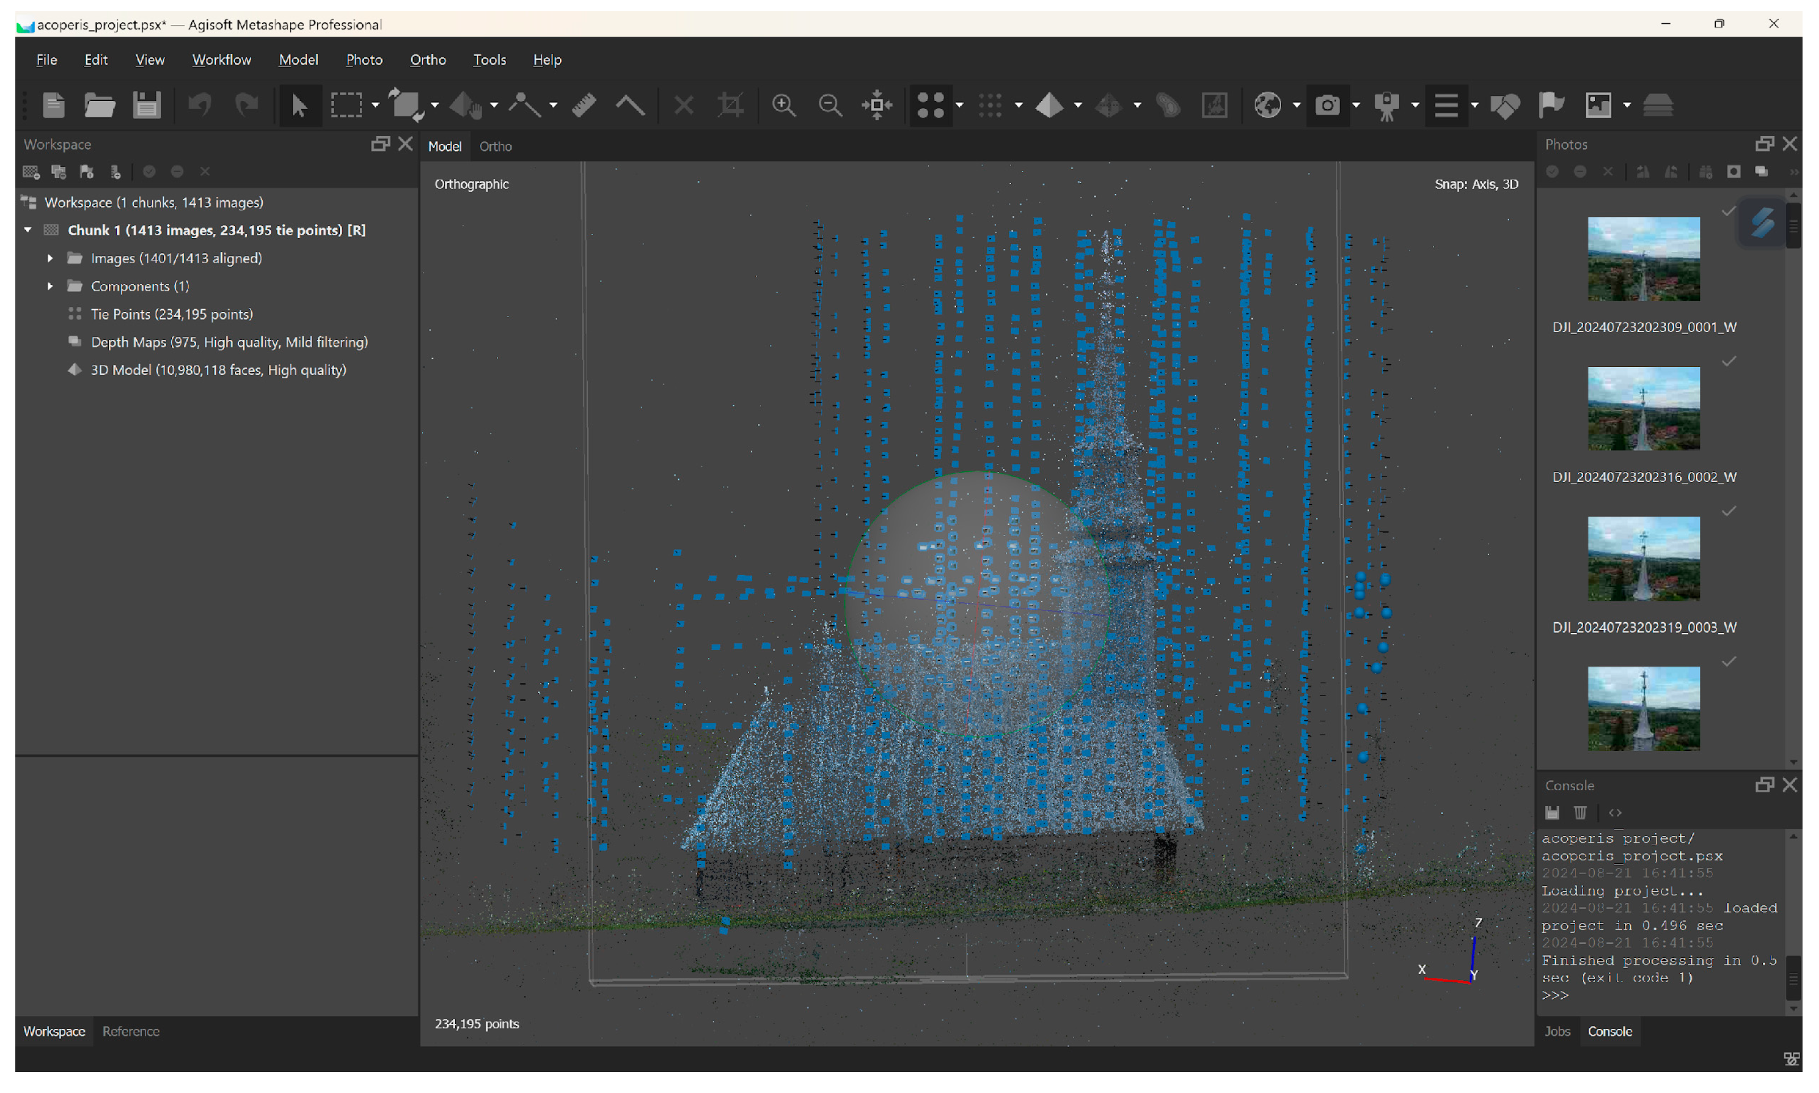1819x1093 pixels.
Task: Click the Add Chunk icon in Workspace
Action: (x=31, y=172)
